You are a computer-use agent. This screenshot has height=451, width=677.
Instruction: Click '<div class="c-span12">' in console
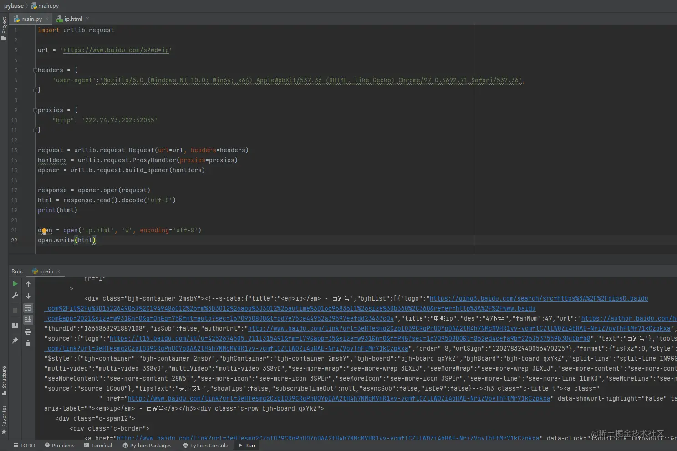95,419
